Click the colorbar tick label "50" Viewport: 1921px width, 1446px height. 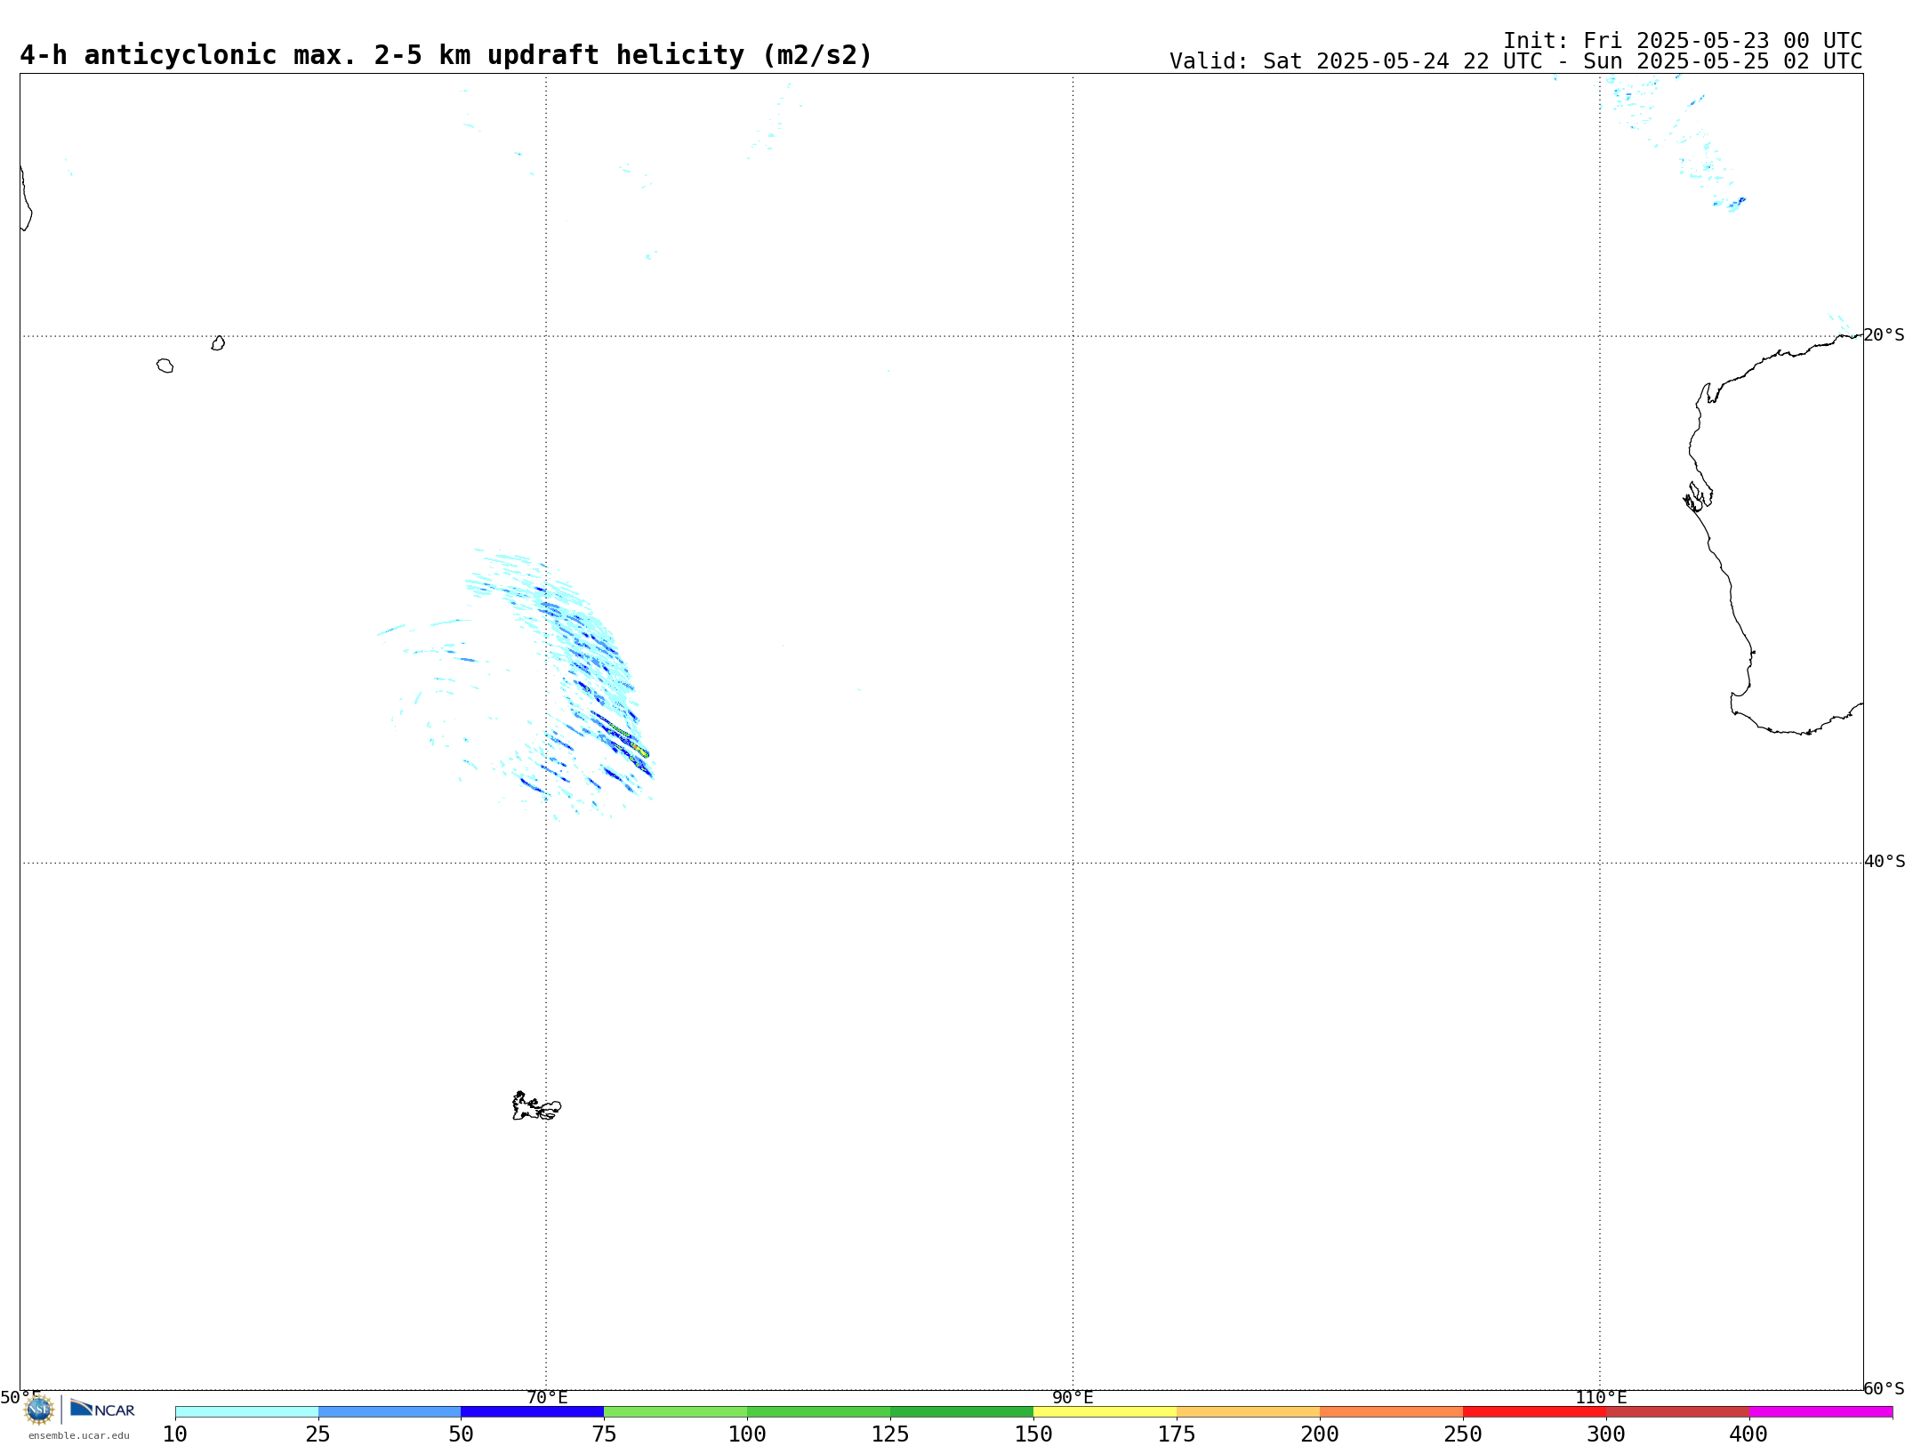461,1434
